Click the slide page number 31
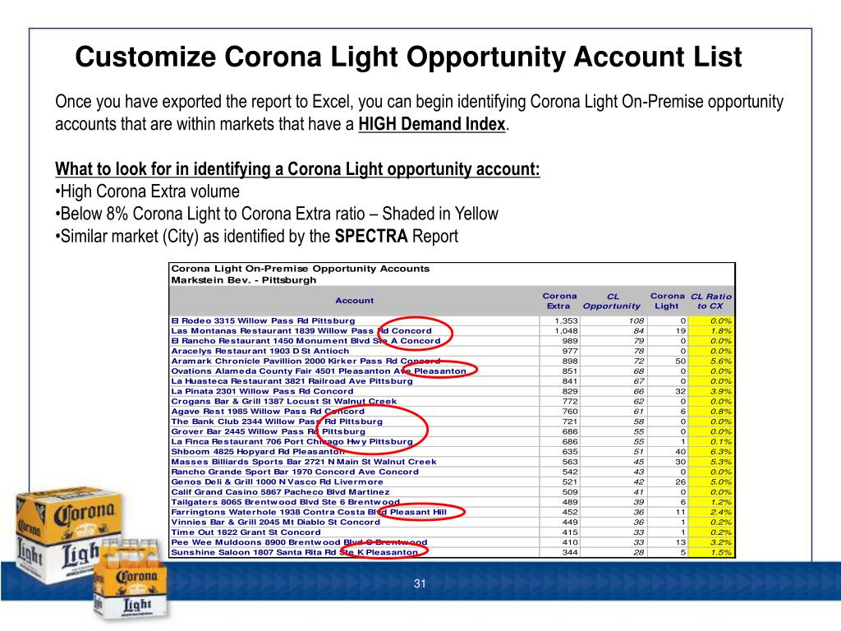This screenshot has width=841, height=631. click(420, 584)
